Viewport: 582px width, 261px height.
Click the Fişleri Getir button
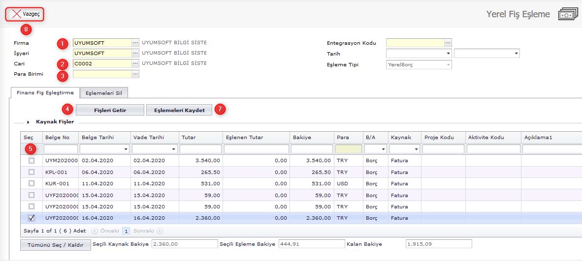pyautogui.click(x=110, y=110)
